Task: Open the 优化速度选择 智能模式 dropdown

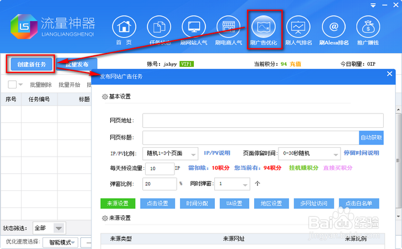Action: coord(60,242)
